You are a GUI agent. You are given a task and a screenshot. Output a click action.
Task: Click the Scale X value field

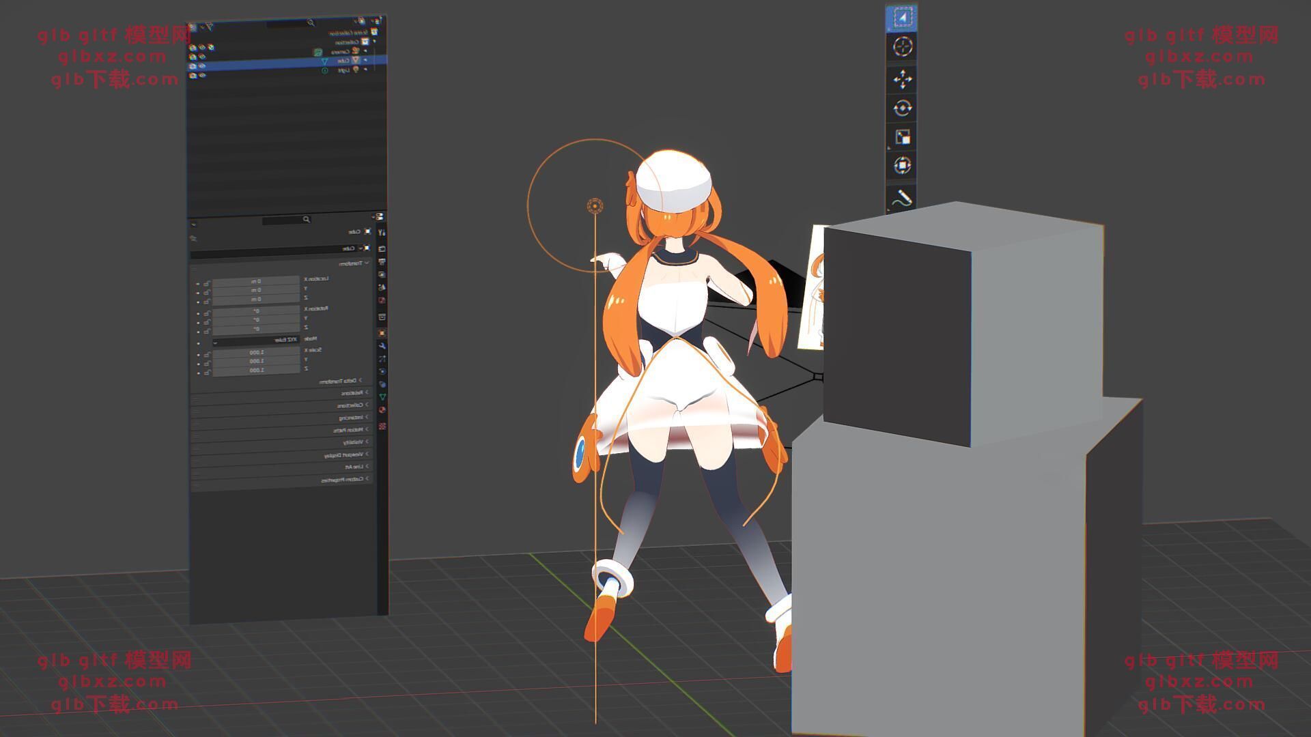point(256,352)
